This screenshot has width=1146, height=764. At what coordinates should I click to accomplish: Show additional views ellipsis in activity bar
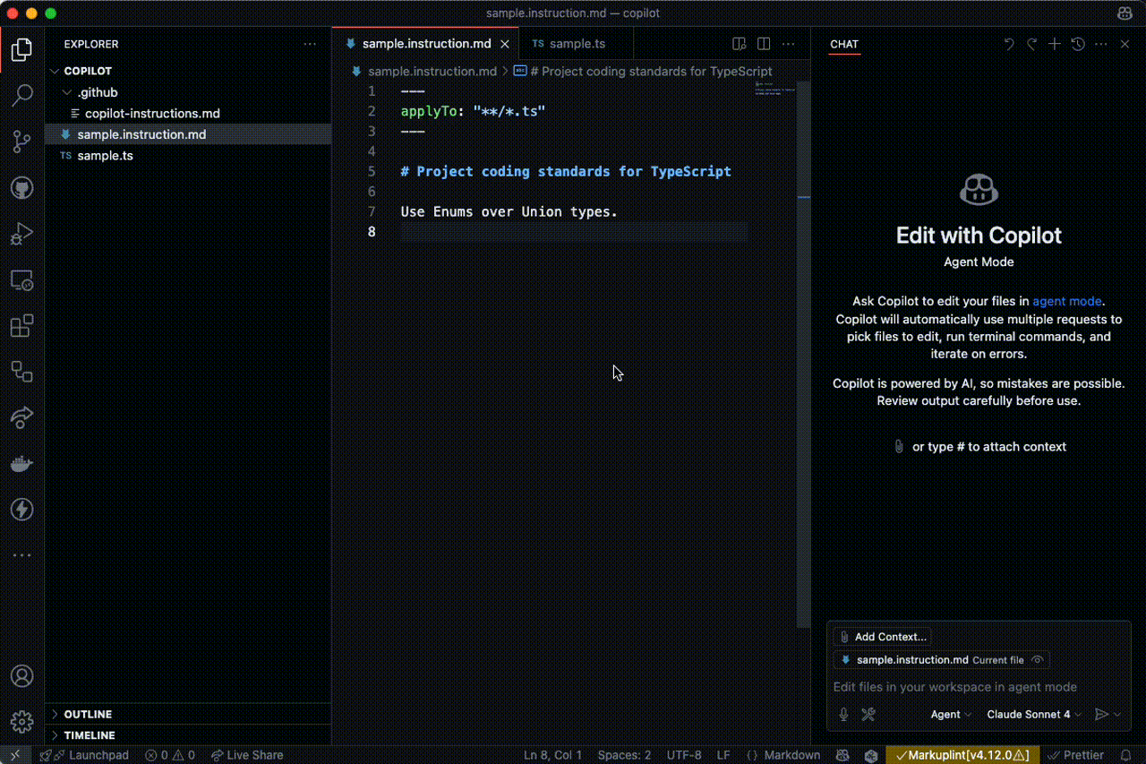[21, 555]
